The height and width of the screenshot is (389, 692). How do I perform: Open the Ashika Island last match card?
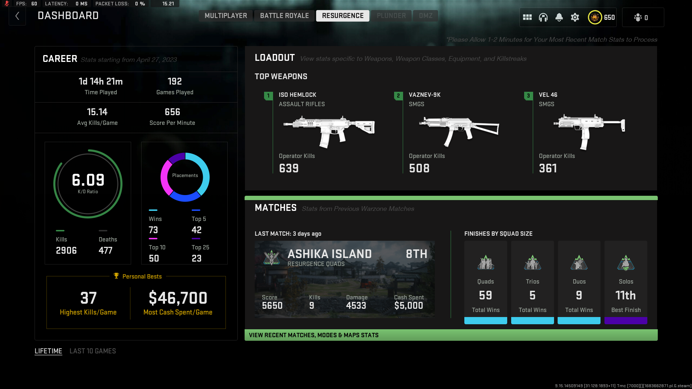(x=344, y=279)
